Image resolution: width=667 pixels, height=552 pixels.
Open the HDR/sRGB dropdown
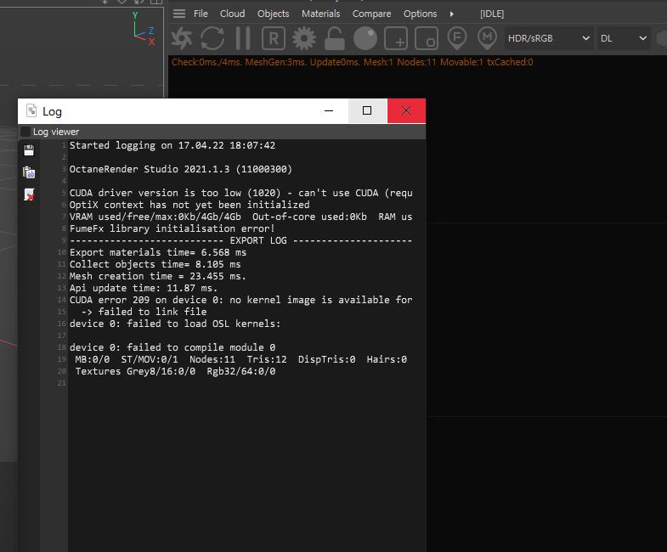pos(549,38)
